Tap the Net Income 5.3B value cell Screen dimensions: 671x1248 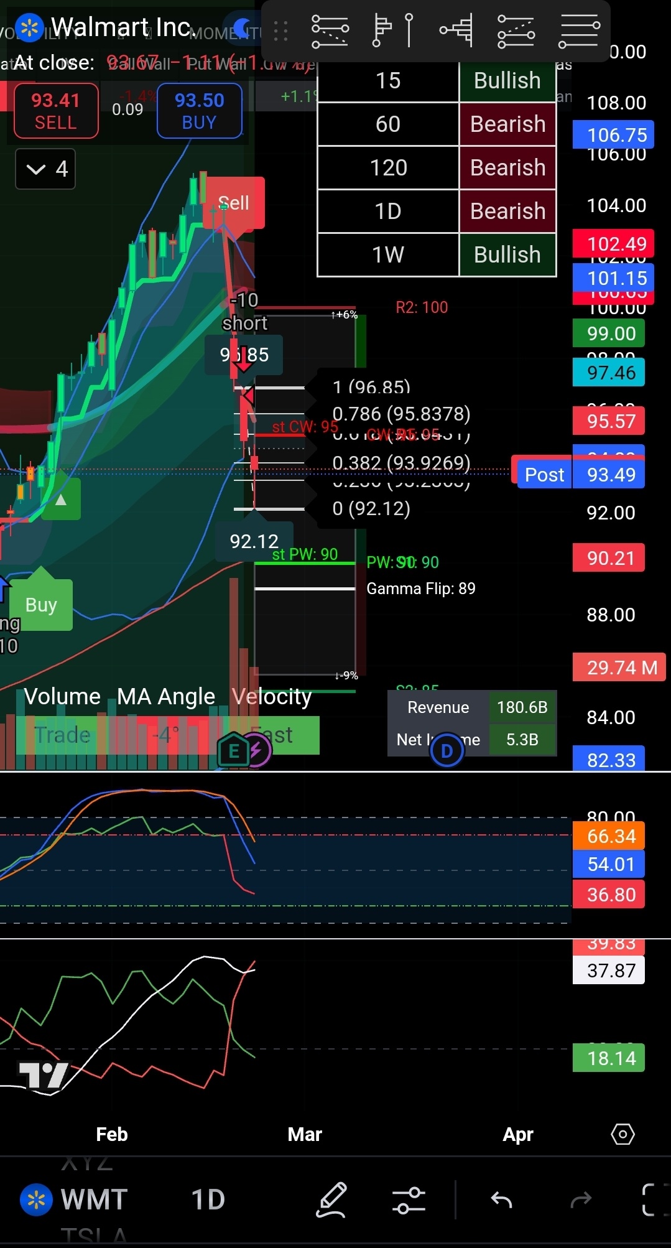(522, 740)
